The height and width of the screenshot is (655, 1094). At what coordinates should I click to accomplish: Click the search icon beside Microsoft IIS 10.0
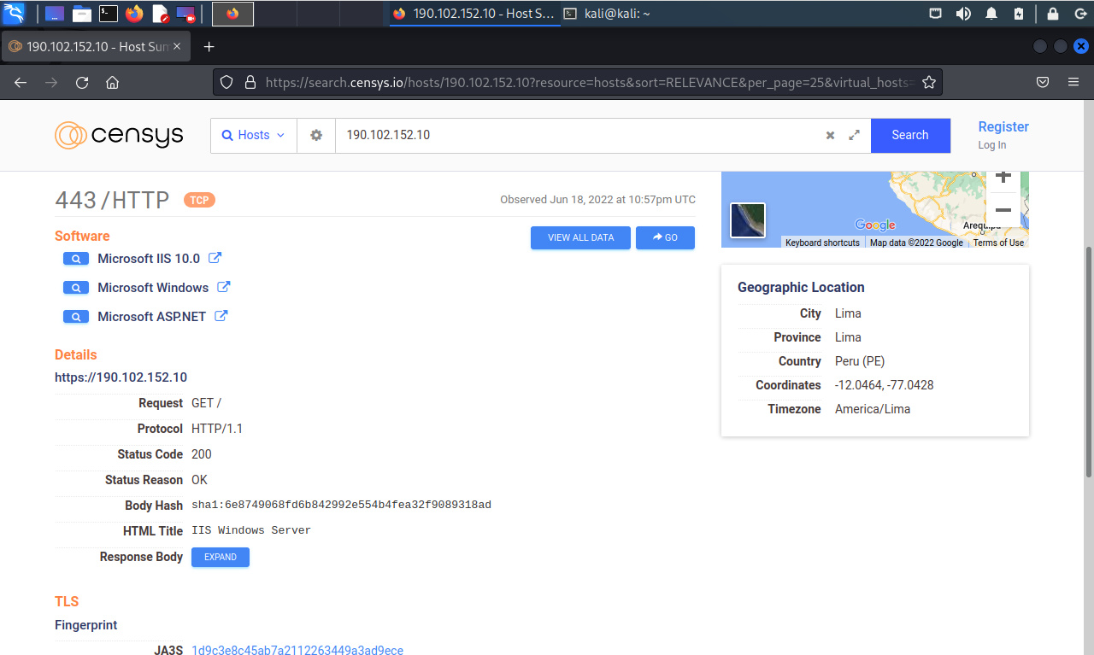click(76, 259)
